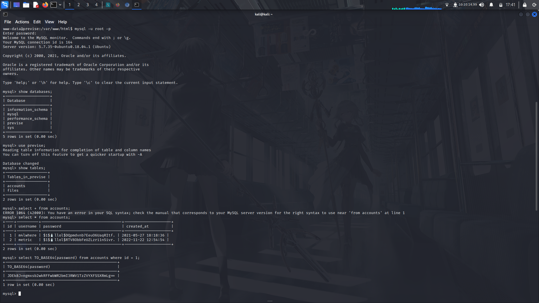Lock the screen with the padlock icon
The image size is (539, 303).
click(x=524, y=5)
